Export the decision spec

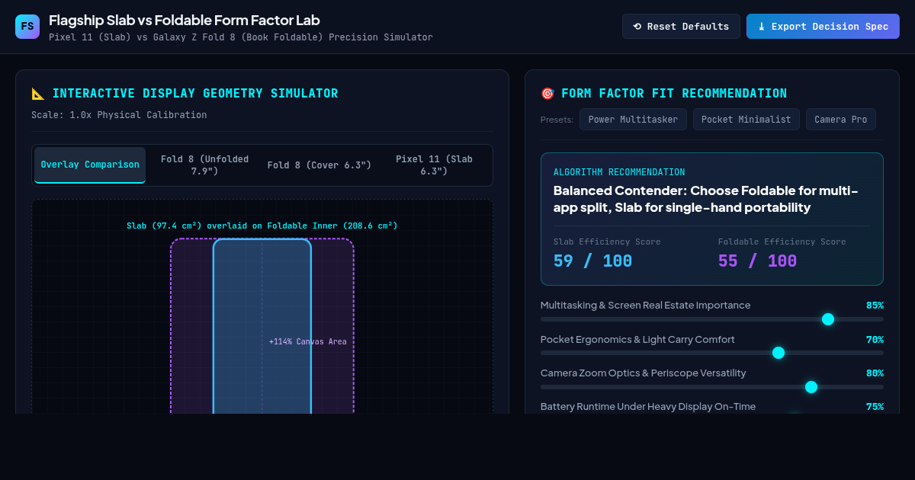coord(823,26)
